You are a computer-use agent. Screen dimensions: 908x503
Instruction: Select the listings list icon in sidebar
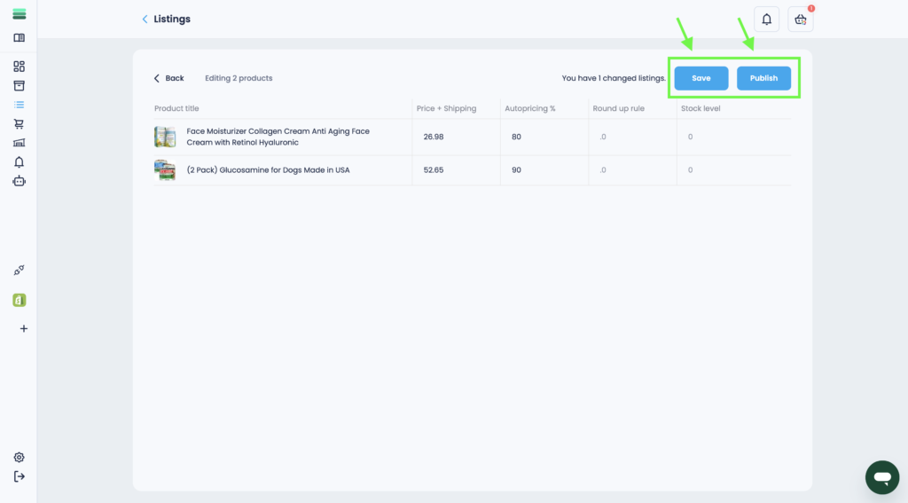[x=20, y=105]
